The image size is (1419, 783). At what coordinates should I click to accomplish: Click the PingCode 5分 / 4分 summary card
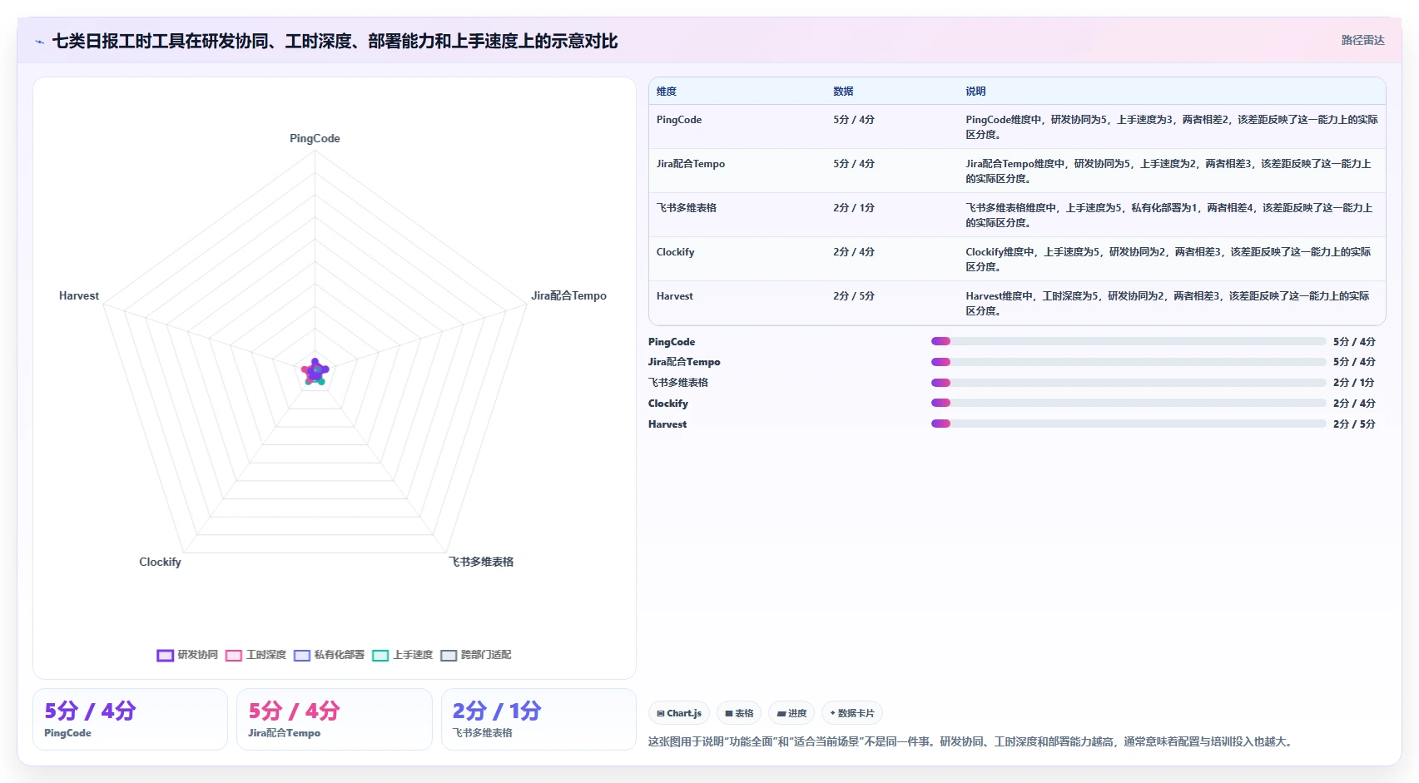130,719
